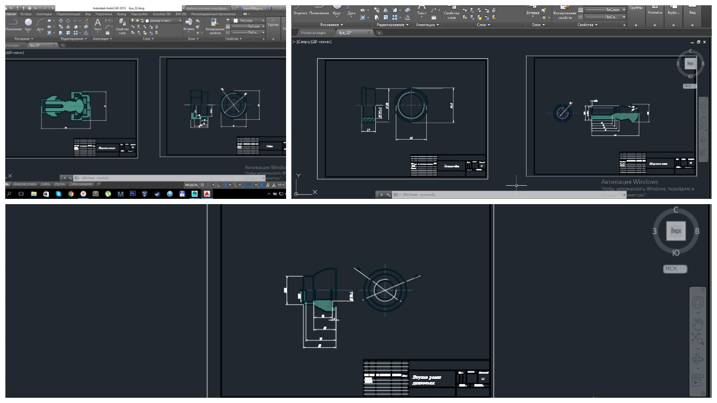Viewport: 717px width, 403px height.
Task: Open the Управление ribbon tab
Action: pyautogui.click(x=104, y=14)
